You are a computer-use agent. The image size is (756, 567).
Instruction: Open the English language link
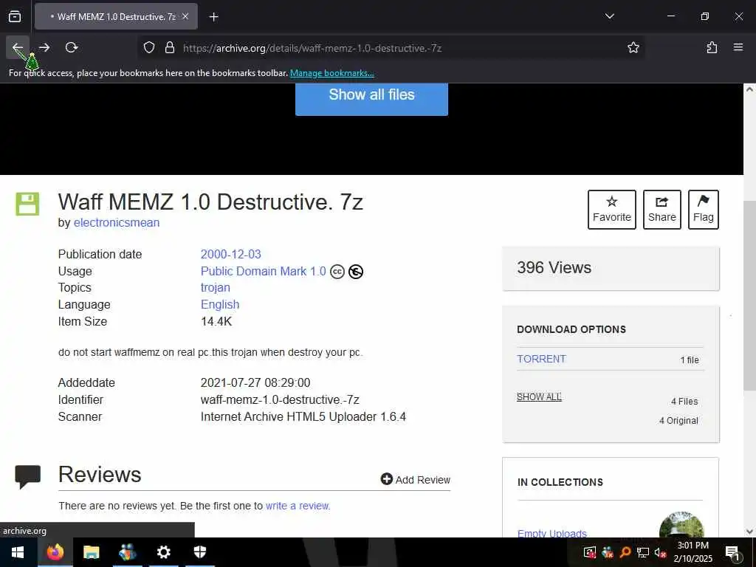[220, 305]
